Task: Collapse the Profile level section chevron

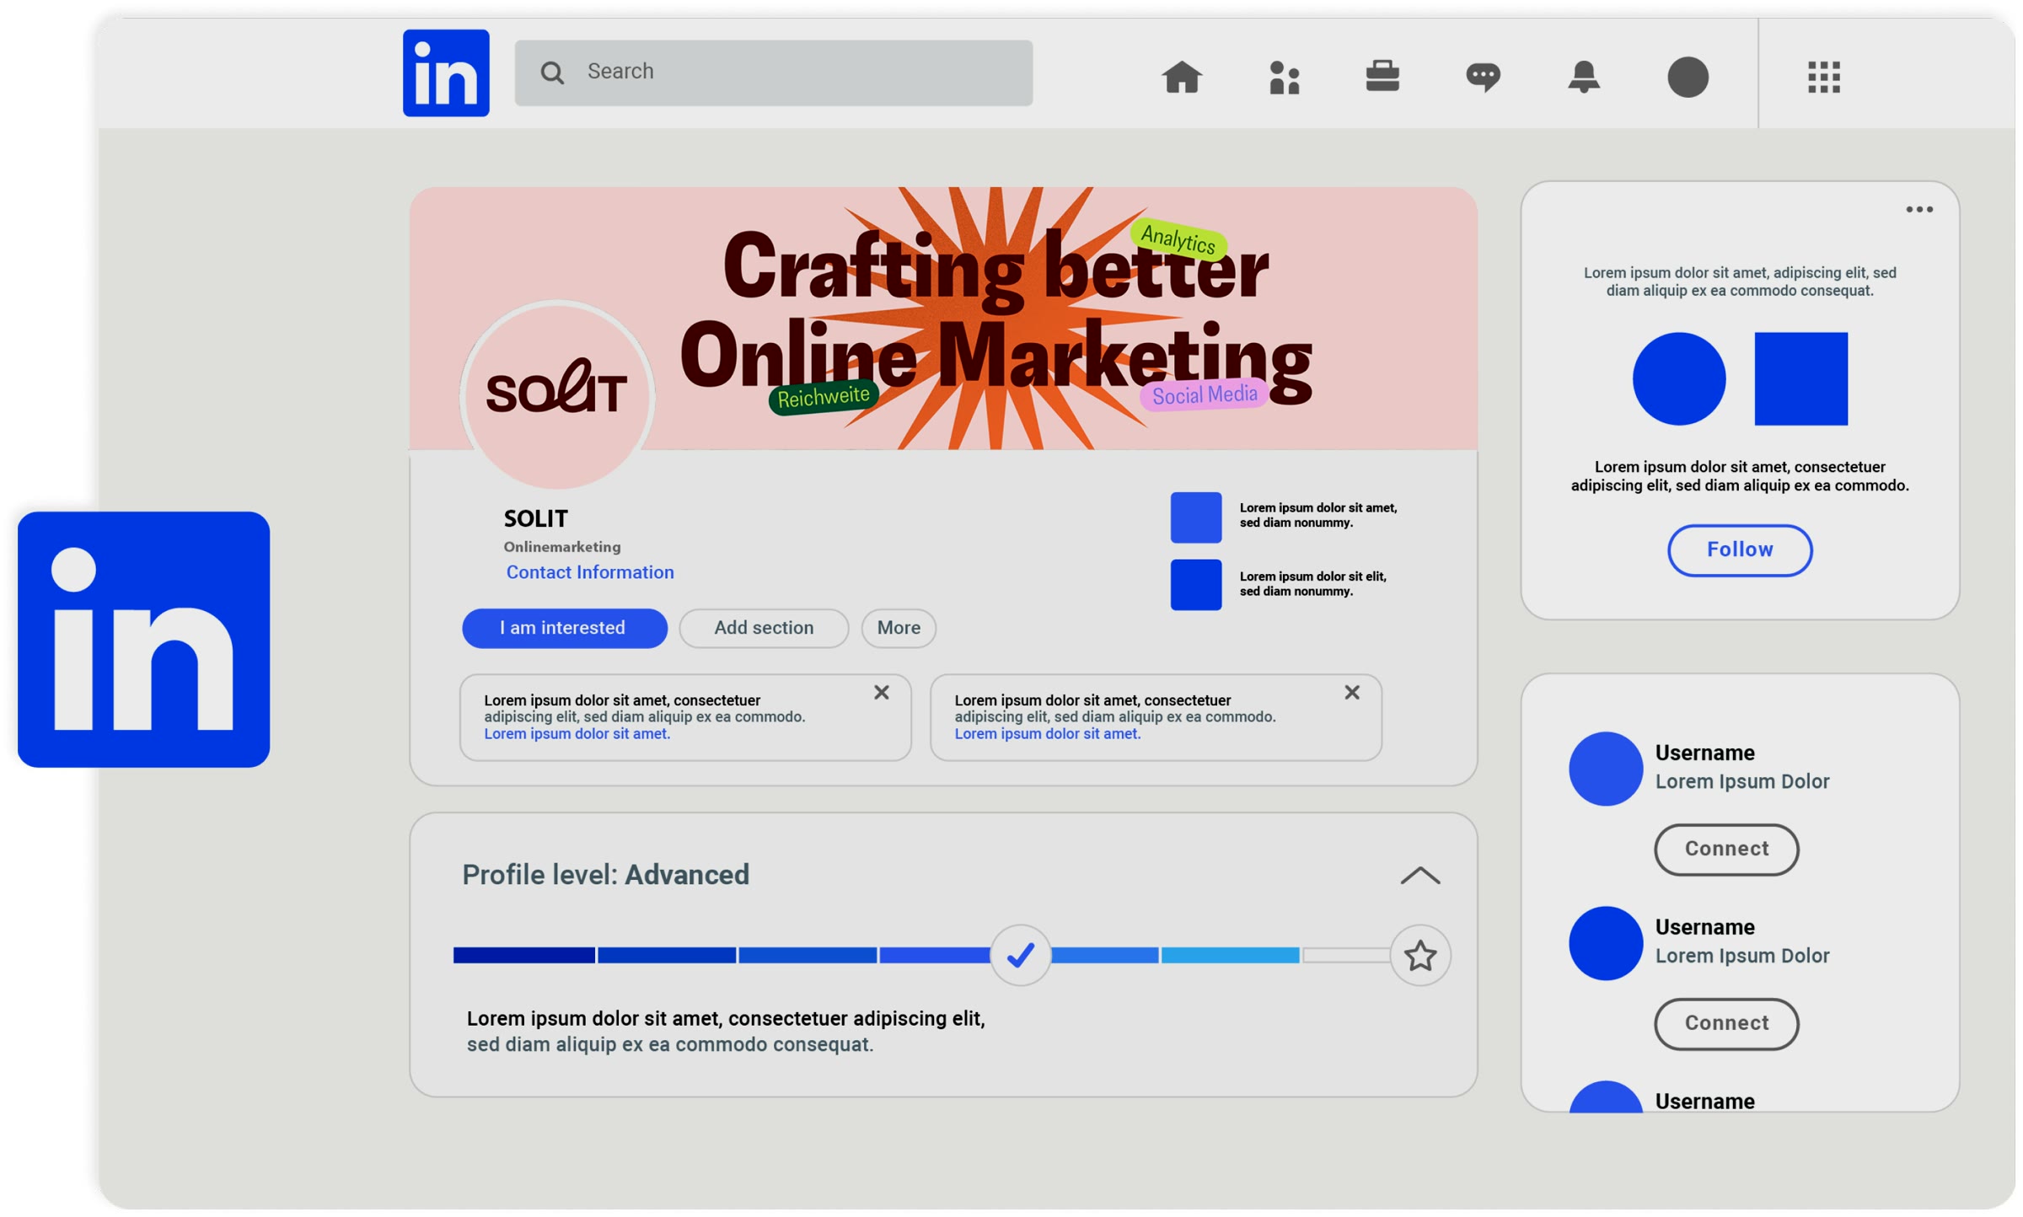Action: (1420, 875)
